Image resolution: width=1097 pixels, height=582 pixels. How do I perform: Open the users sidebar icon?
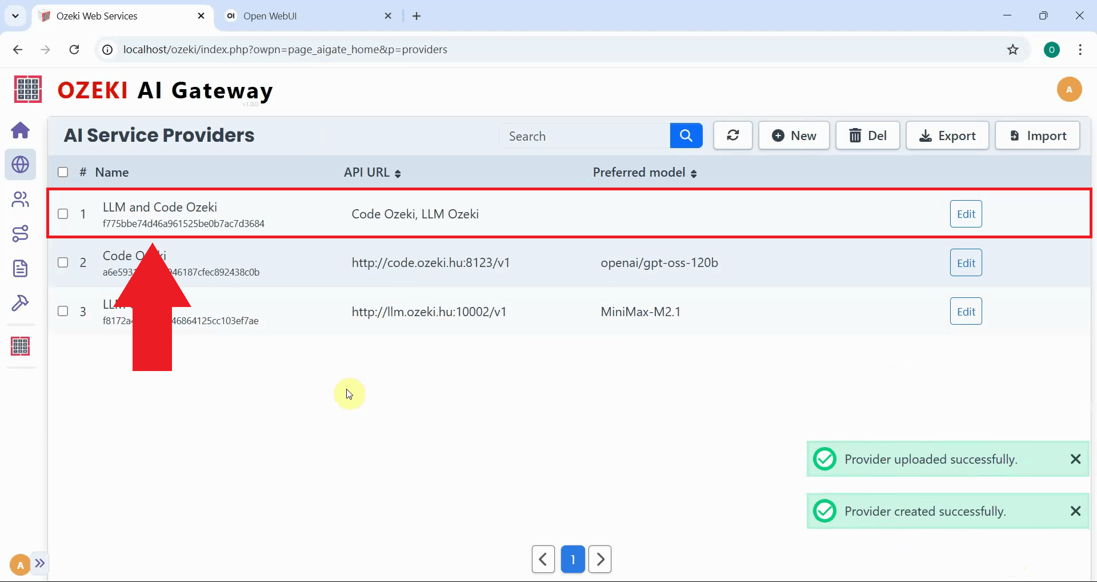pyautogui.click(x=21, y=200)
